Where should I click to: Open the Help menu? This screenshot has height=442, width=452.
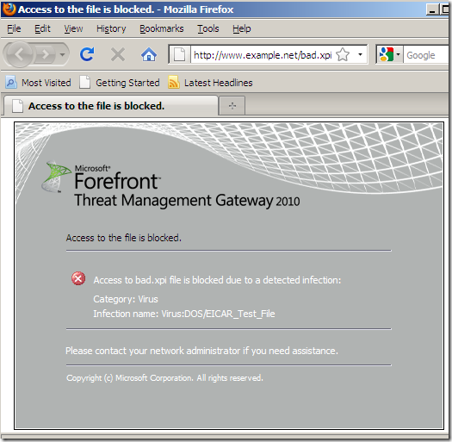point(242,28)
